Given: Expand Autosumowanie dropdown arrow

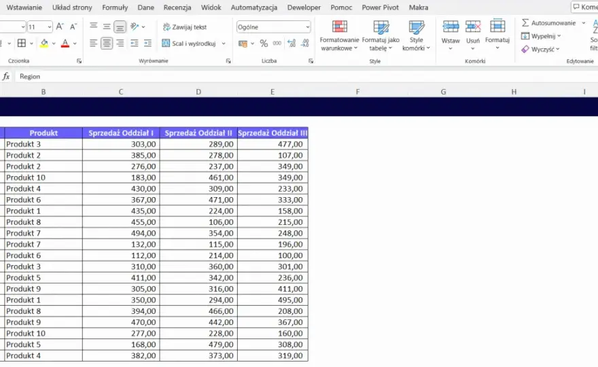Looking at the screenshot, I should pyautogui.click(x=584, y=23).
